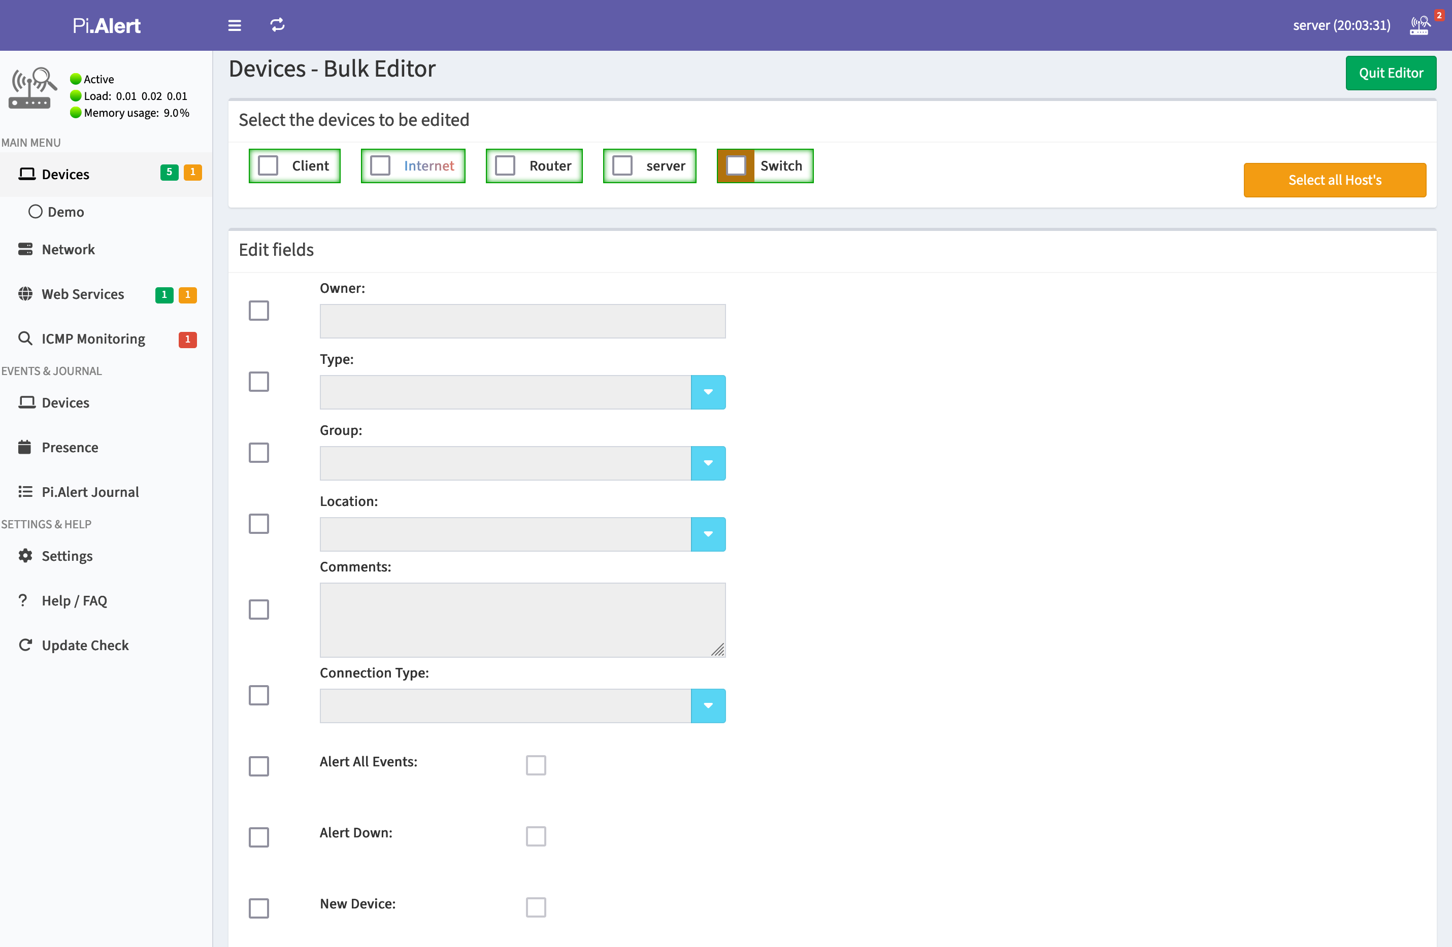Enable the Owner field edit checkbox
The height and width of the screenshot is (947, 1452).
click(x=259, y=311)
